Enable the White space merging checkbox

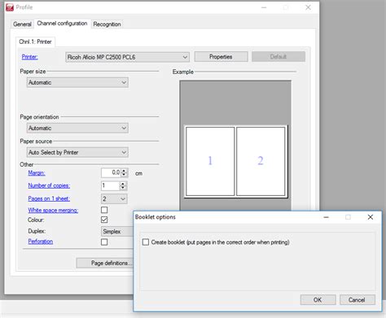tap(104, 210)
